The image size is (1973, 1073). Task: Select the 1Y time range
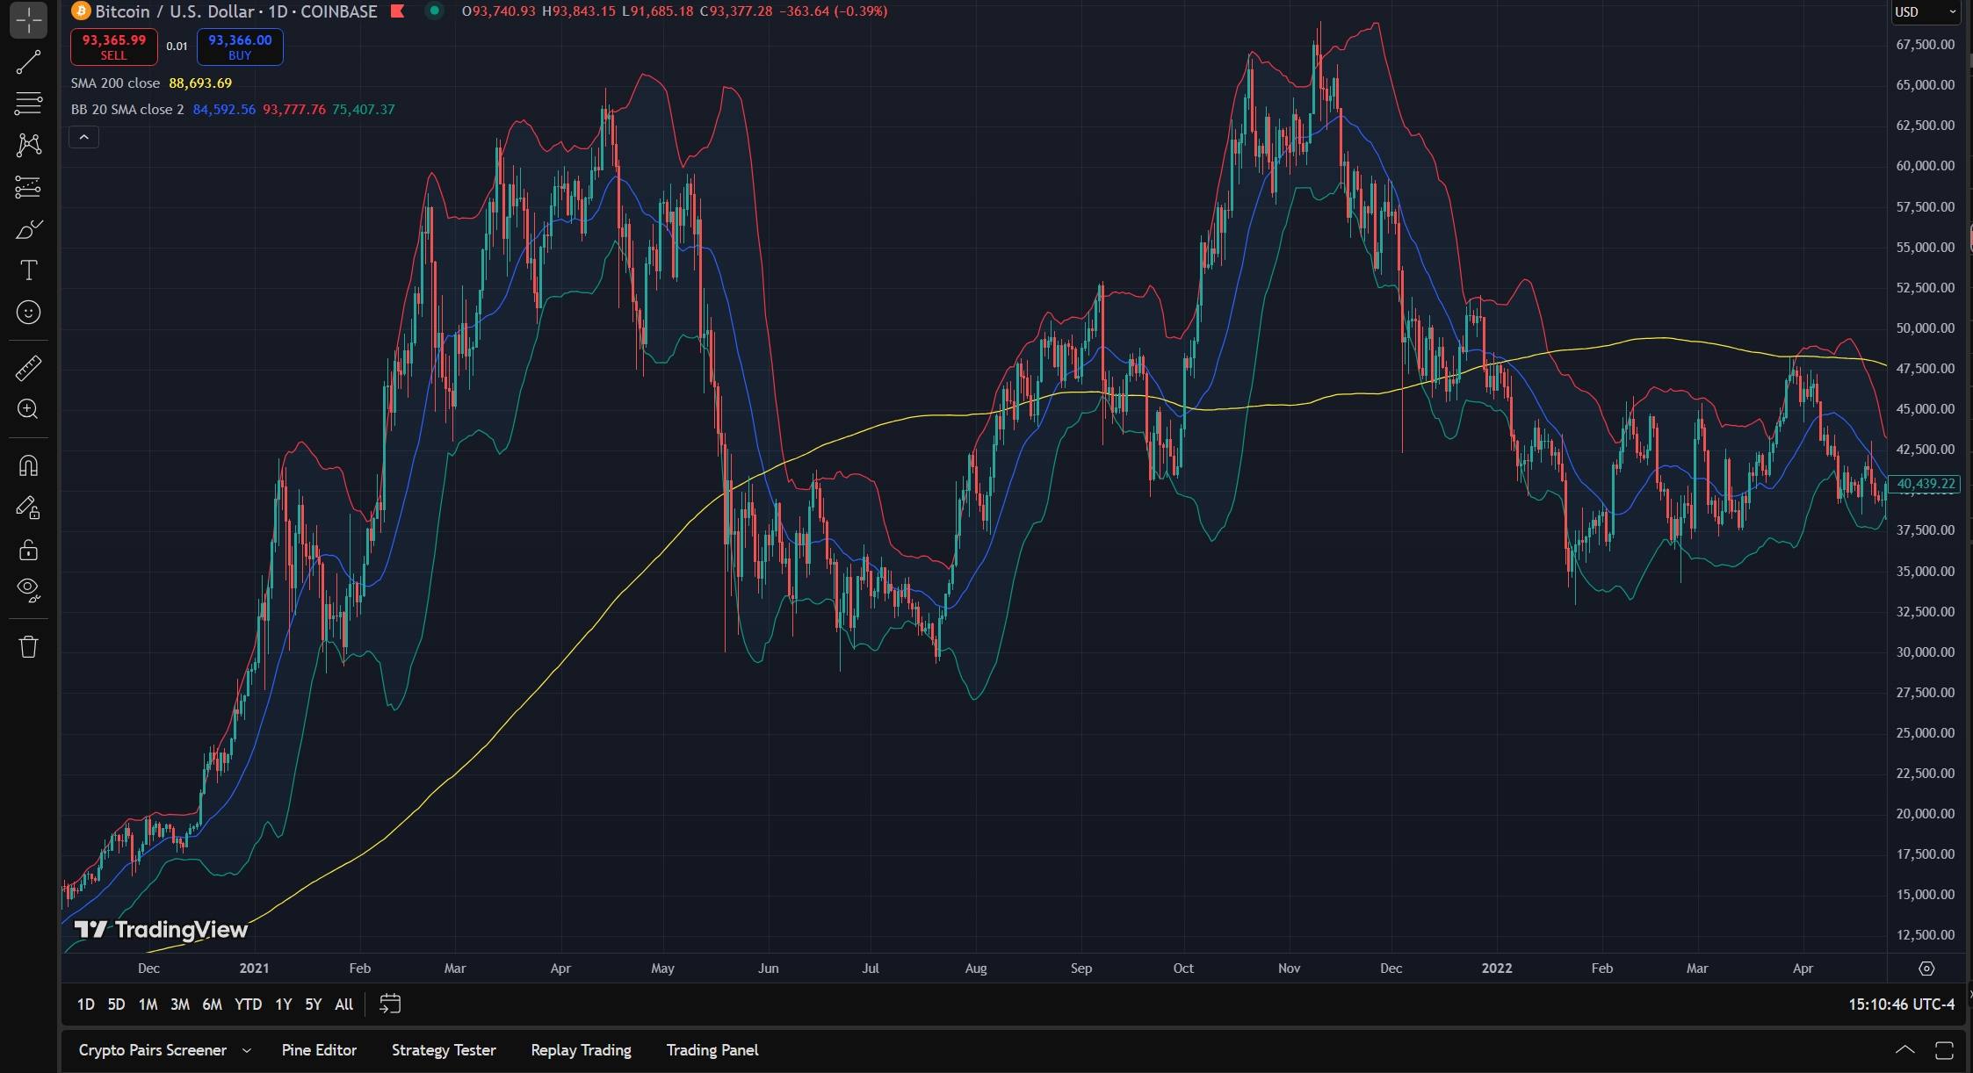coord(283,1004)
